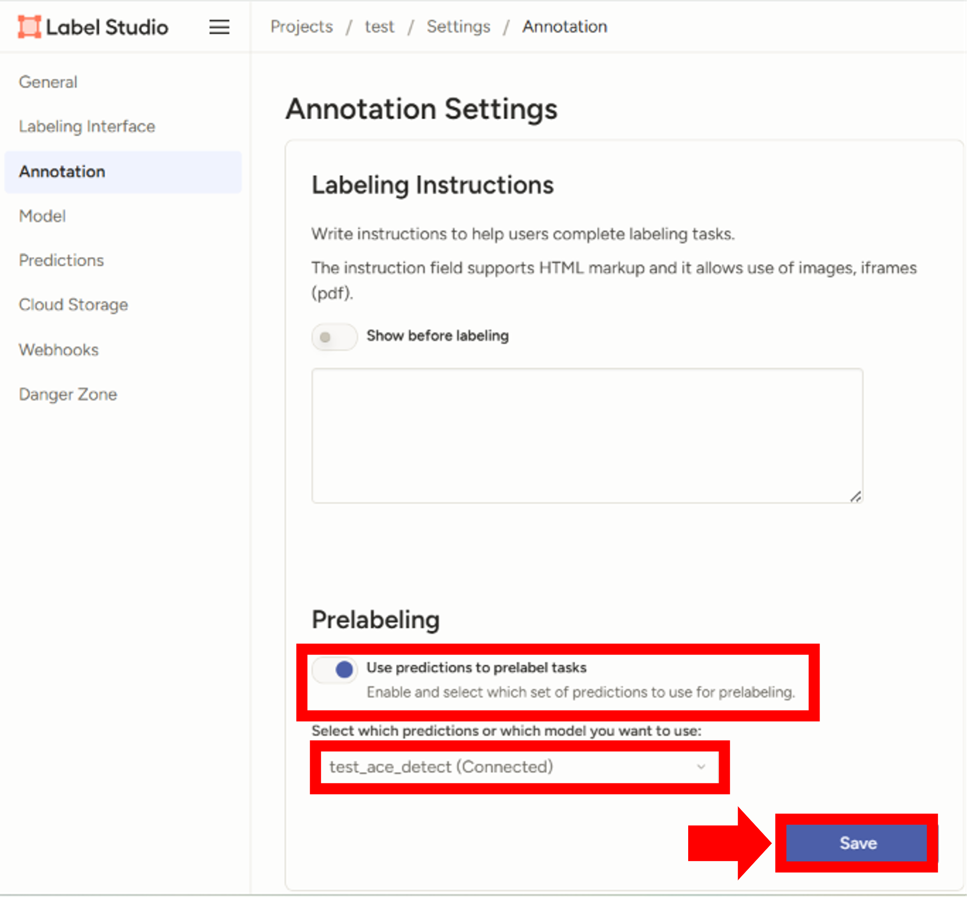The height and width of the screenshot is (897, 967).
Task: Click the 'Prelabeling' heading
Action: coord(376,620)
